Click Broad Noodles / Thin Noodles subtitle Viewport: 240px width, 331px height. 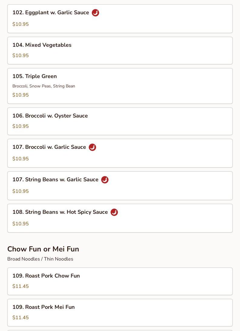[x=40, y=259]
